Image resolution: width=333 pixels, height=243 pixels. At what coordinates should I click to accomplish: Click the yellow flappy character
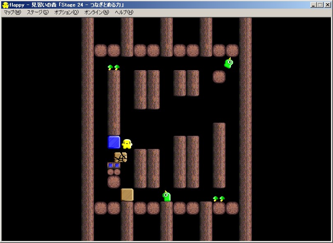[127, 144]
